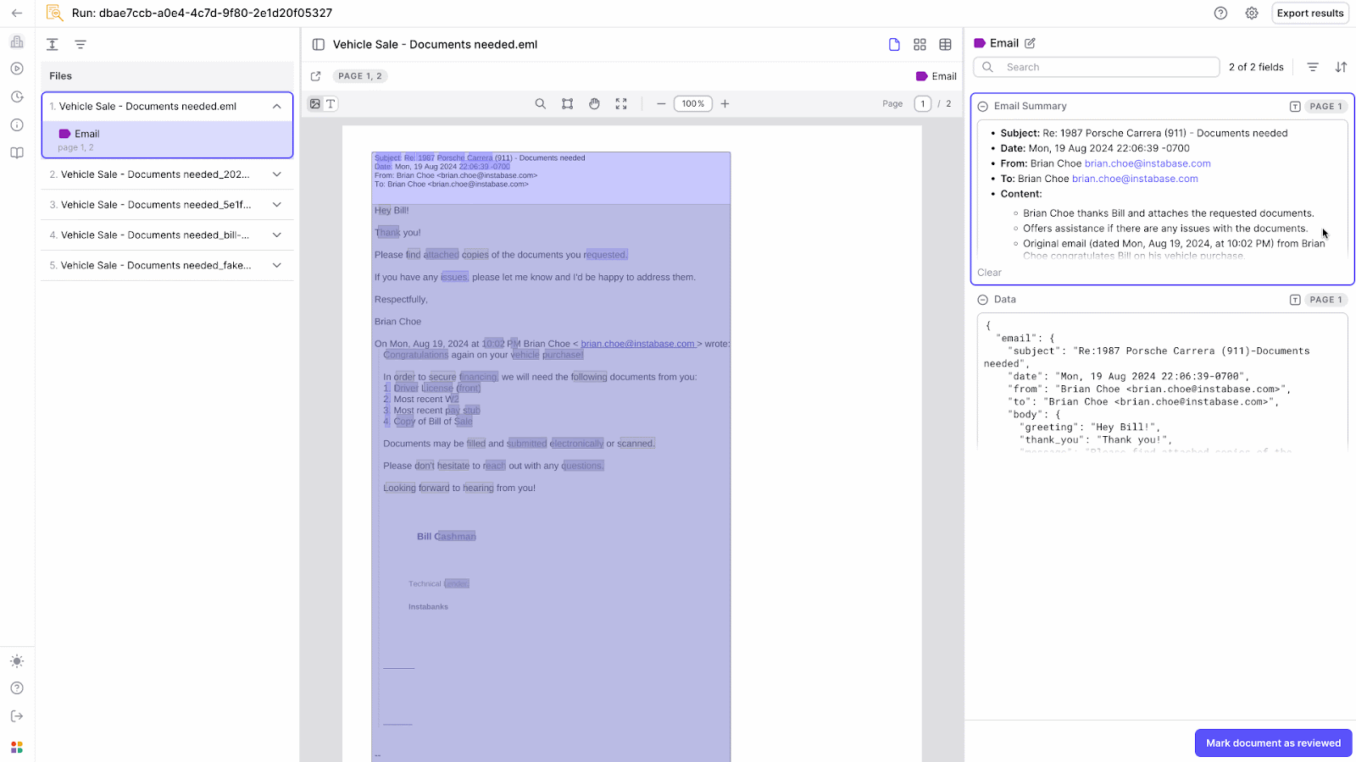The image size is (1356, 762).
Task: Select the region selection tool
Action: click(x=568, y=104)
